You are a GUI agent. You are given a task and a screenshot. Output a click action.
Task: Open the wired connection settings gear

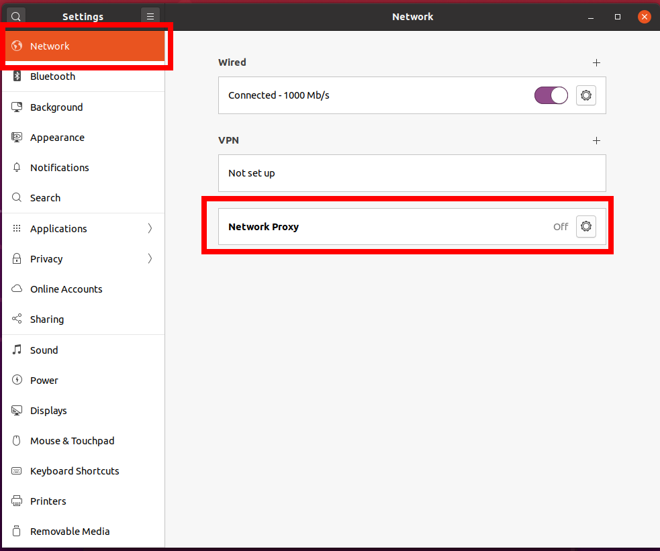tap(585, 95)
